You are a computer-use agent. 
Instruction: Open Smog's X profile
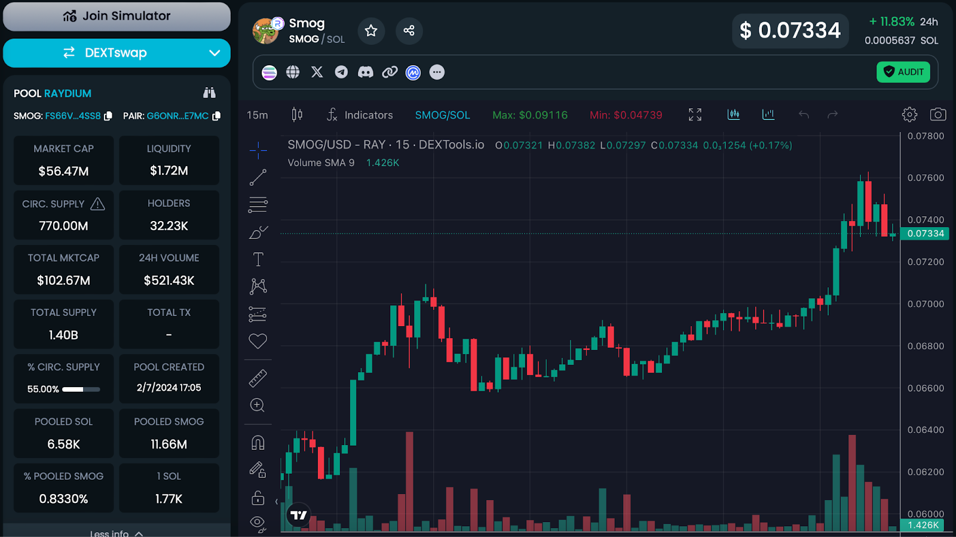tap(317, 72)
